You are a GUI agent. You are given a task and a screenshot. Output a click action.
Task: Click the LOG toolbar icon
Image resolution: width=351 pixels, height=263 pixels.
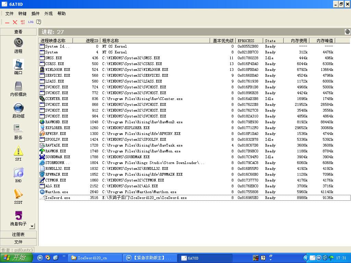pos(31,22)
